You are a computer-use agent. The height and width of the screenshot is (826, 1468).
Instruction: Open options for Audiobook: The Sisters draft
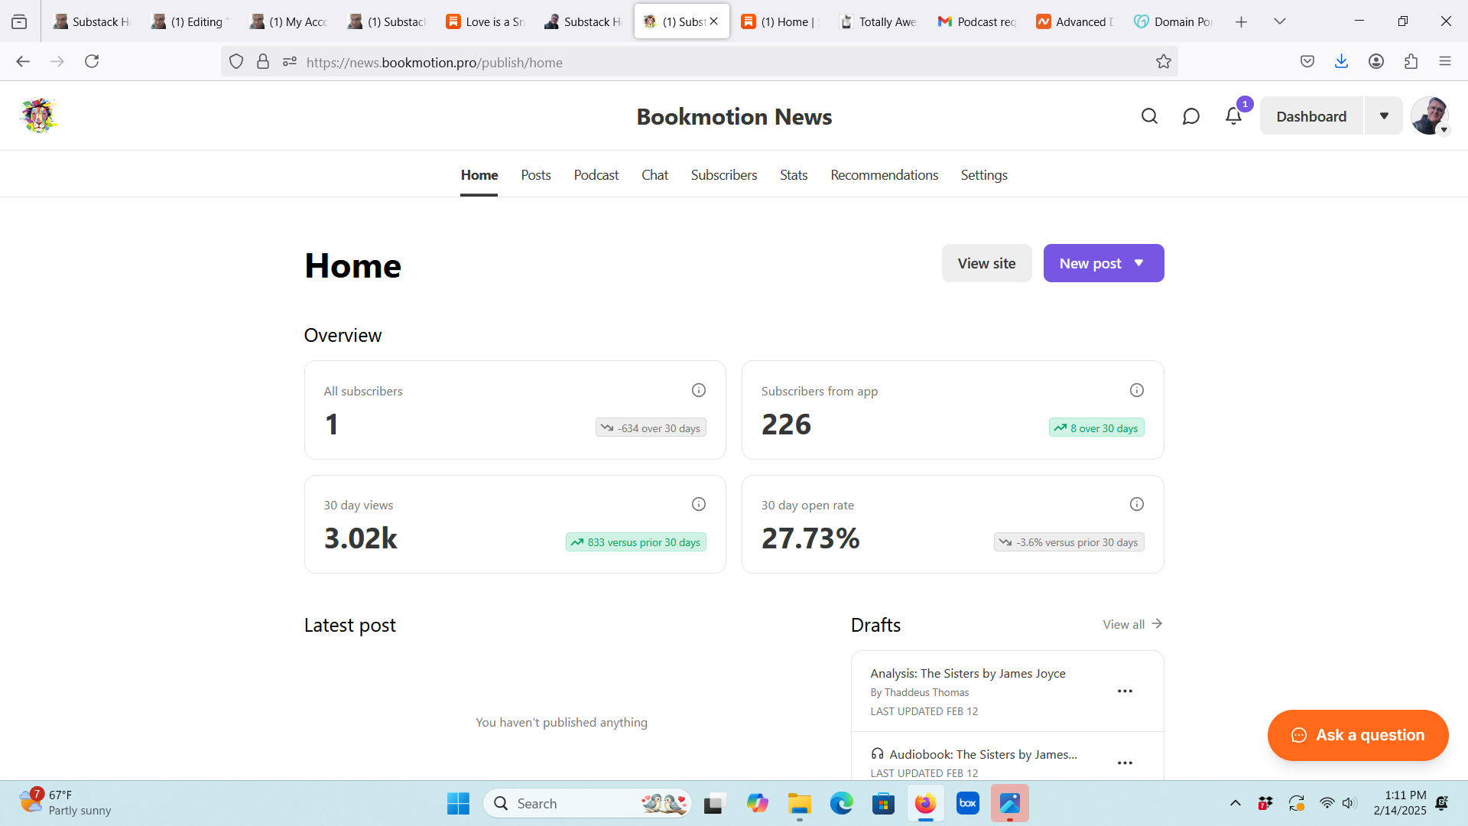(x=1125, y=763)
